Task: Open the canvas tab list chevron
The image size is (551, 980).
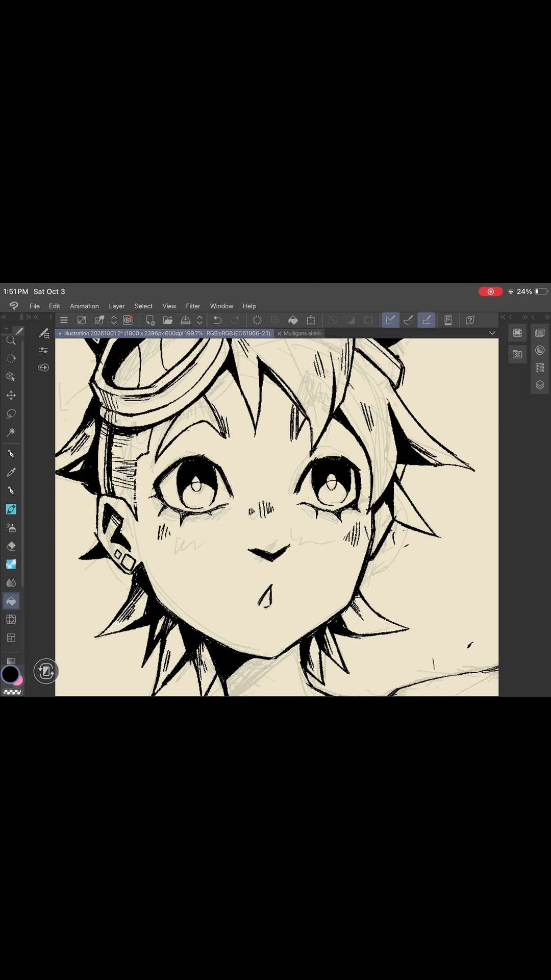Action: [x=492, y=333]
